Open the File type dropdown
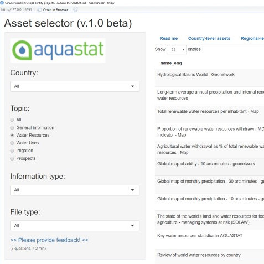The width and height of the screenshot is (264, 264). coord(75,226)
